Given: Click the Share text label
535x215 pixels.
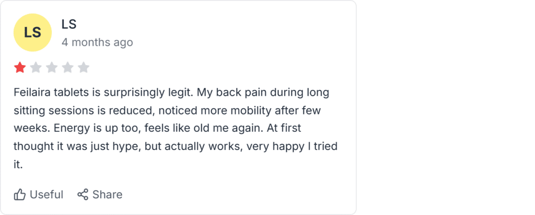Looking at the screenshot, I should (107, 195).
